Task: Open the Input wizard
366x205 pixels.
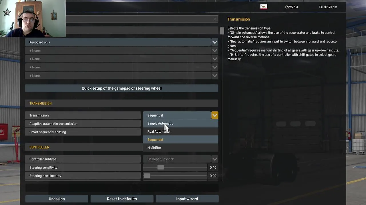Action: 187,199
